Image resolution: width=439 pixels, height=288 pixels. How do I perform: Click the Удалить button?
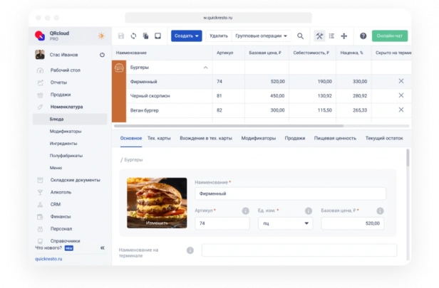pos(219,36)
